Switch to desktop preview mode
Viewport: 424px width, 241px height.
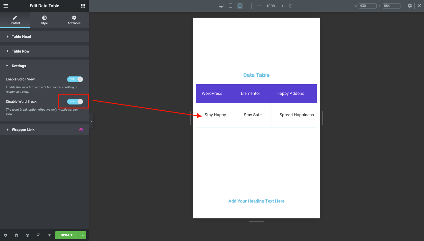coord(221,6)
